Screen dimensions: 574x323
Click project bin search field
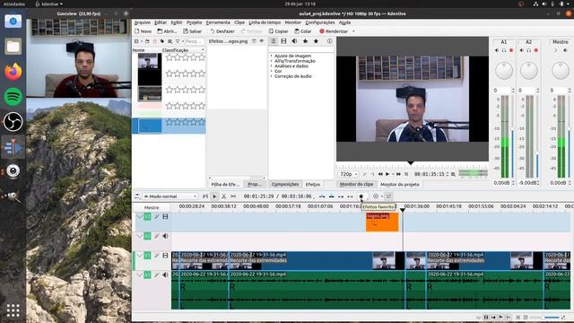tap(195, 41)
